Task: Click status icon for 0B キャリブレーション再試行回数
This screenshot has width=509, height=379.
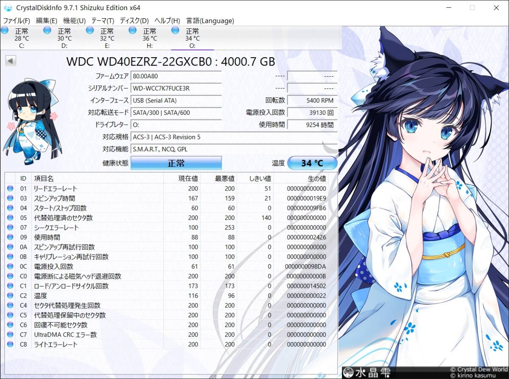Action: pyautogui.click(x=10, y=257)
